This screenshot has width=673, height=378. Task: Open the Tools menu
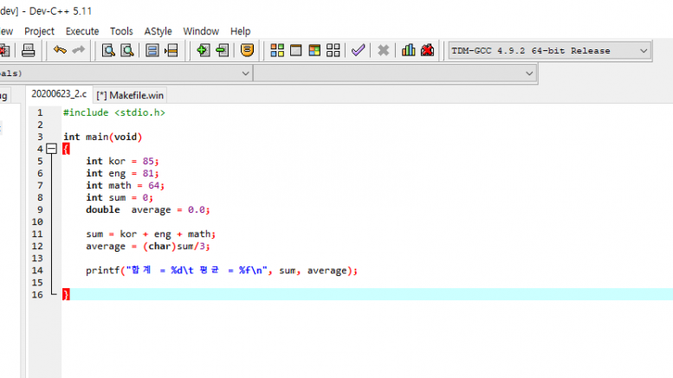tap(121, 31)
